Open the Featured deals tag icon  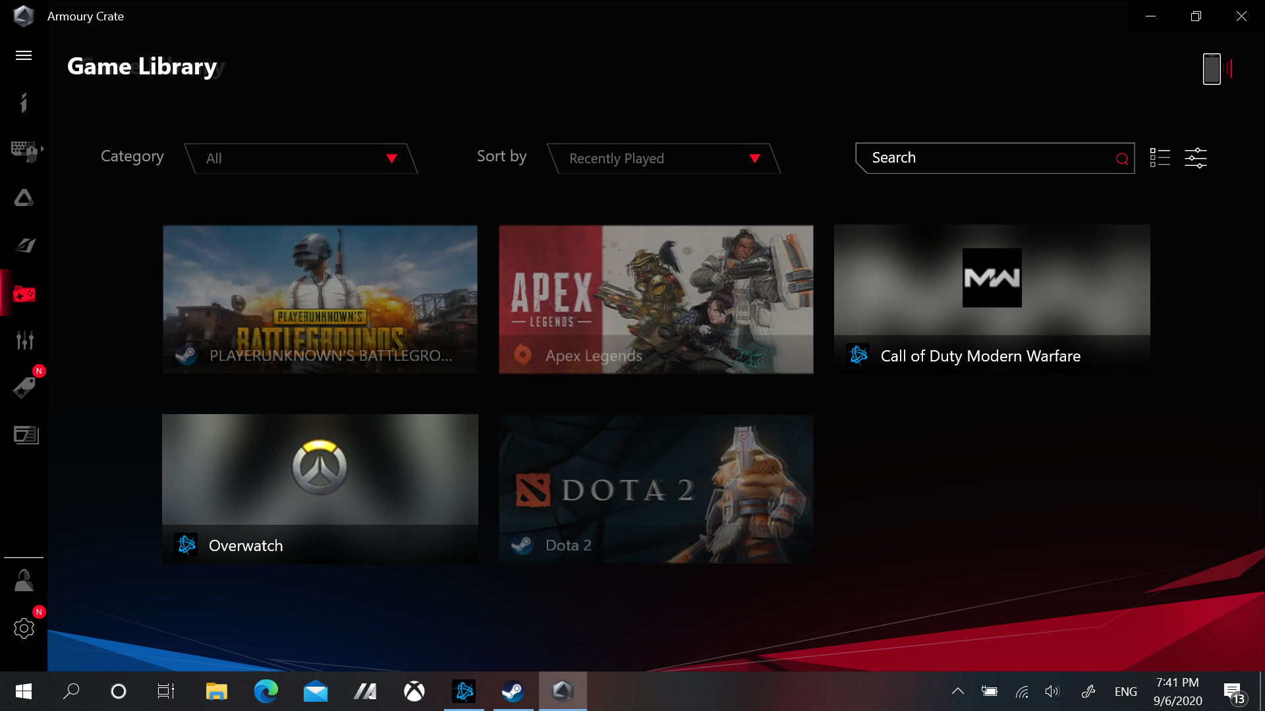coord(24,388)
